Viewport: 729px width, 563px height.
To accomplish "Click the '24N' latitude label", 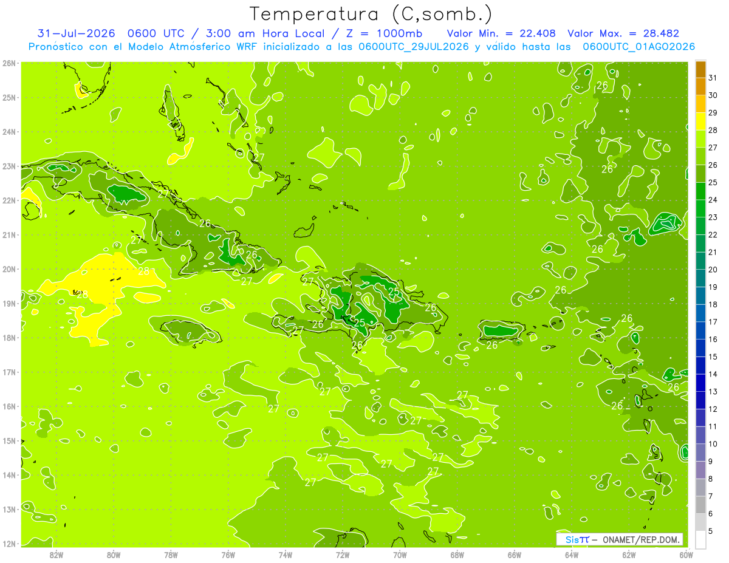I will click(x=9, y=132).
